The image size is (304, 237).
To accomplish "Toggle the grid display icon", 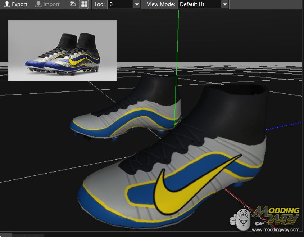I will pos(83,4).
